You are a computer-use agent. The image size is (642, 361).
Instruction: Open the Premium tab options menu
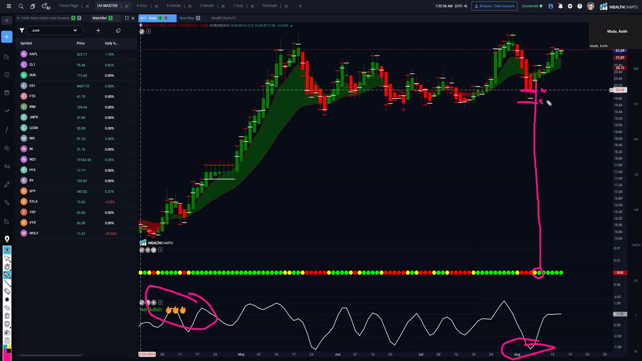(281, 6)
